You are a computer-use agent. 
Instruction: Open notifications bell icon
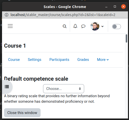pyautogui.click(x=75, y=26)
